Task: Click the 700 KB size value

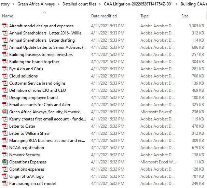Action: [x=198, y=76]
